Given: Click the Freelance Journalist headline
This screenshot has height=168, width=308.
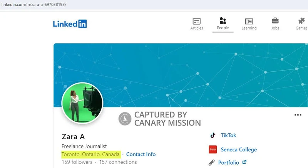Looking at the screenshot, I should click(x=84, y=146).
